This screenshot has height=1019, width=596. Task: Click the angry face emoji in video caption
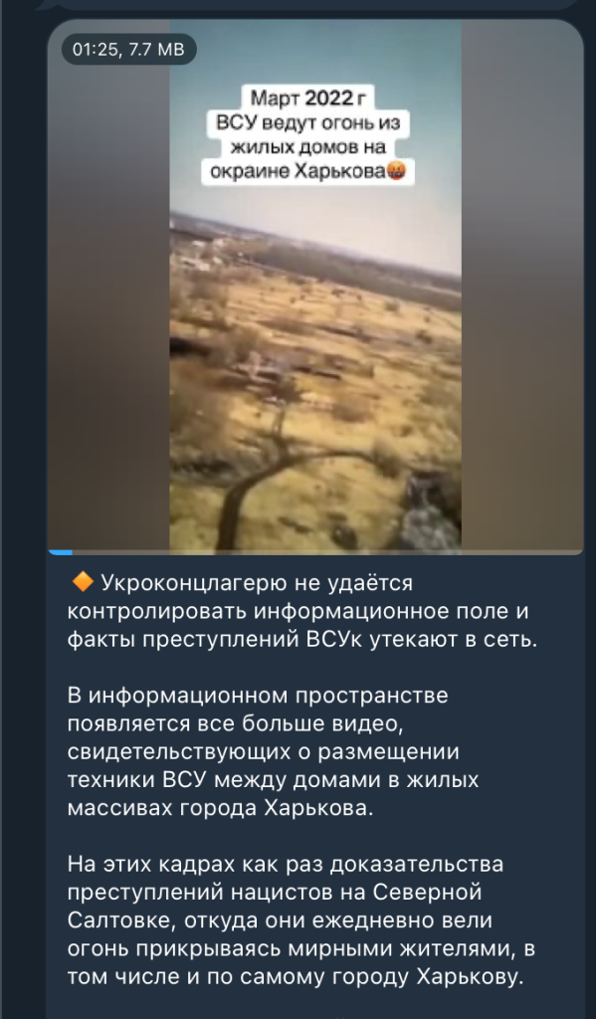pos(396,172)
